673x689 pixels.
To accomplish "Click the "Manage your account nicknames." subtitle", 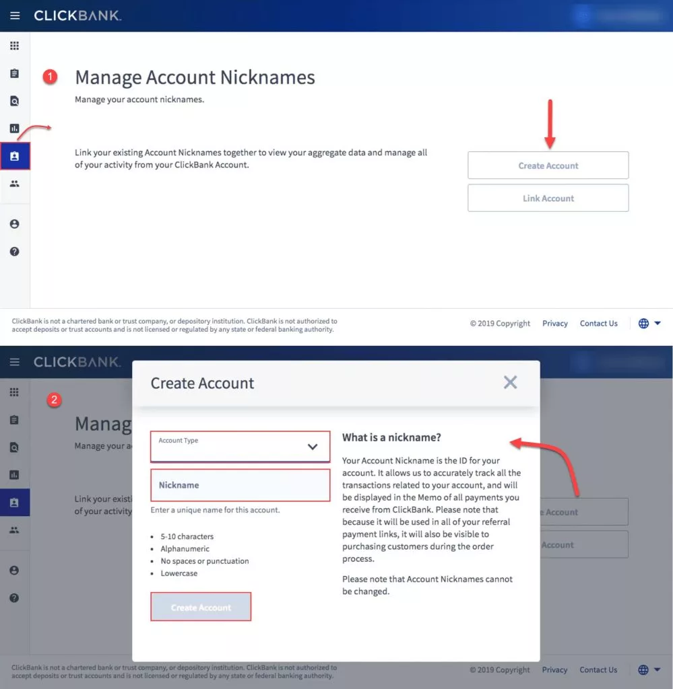I will point(139,100).
